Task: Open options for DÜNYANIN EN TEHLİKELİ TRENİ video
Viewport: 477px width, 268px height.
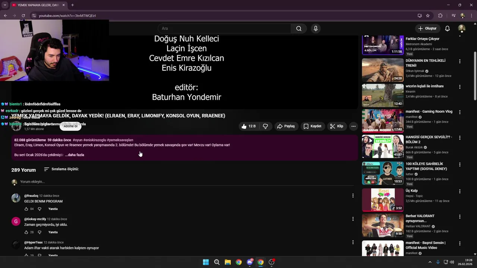Action: click(459, 61)
